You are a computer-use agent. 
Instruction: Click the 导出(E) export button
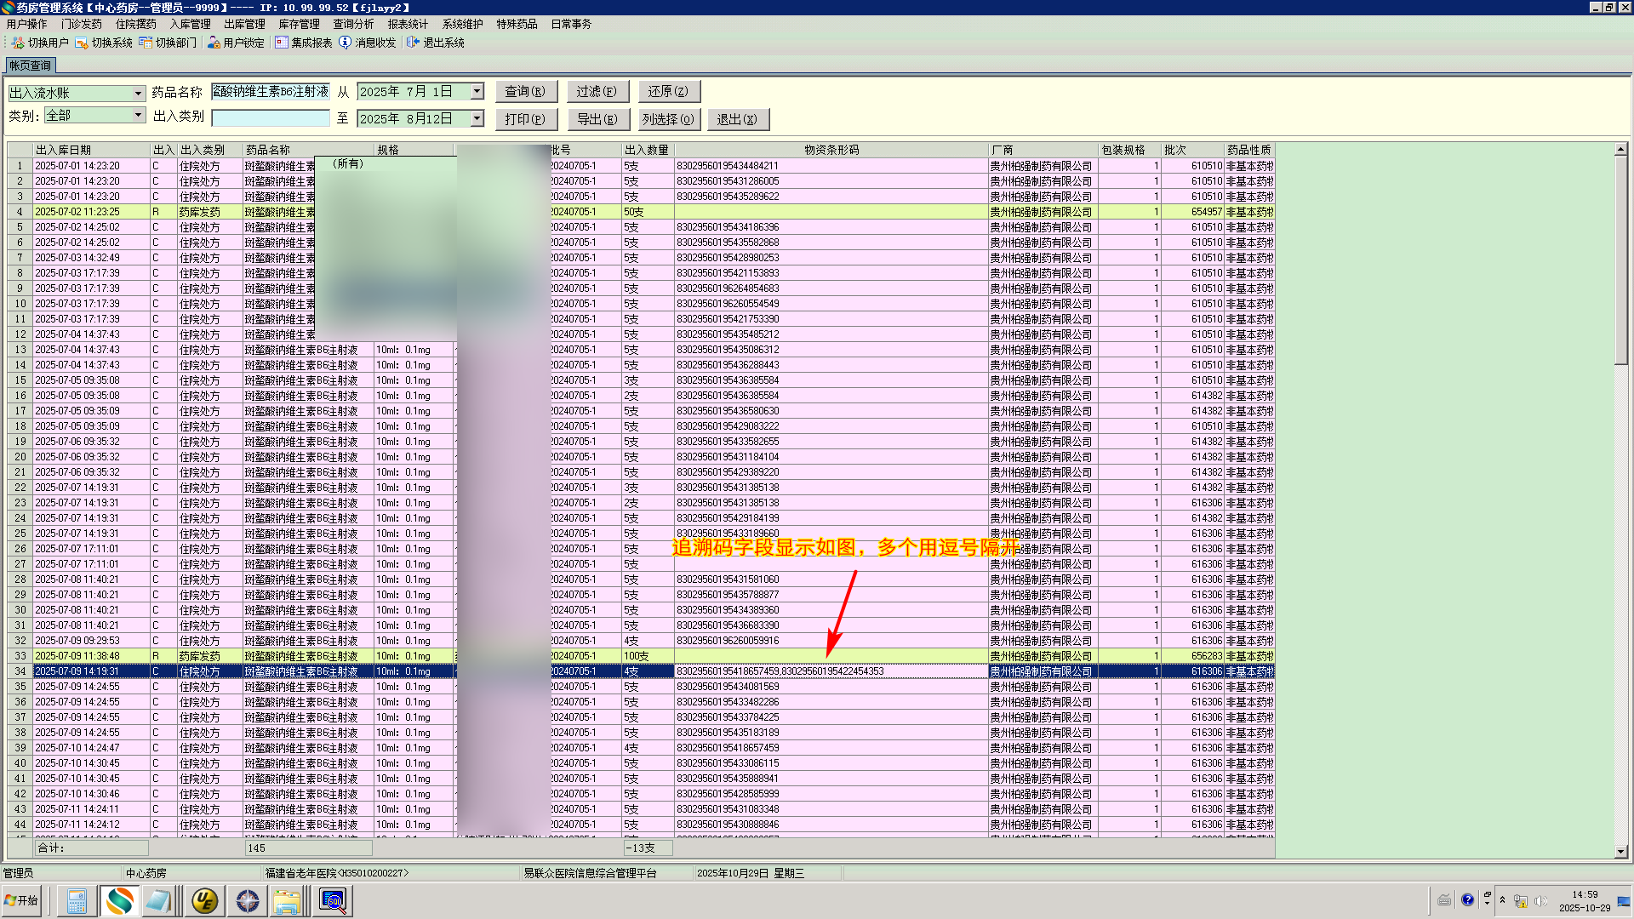[x=597, y=119]
